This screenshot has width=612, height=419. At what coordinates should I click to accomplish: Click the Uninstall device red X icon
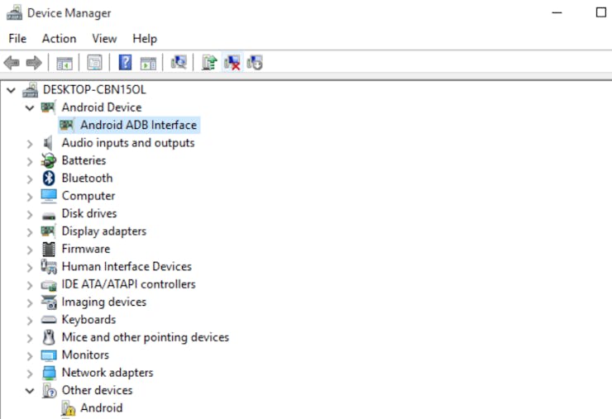pyautogui.click(x=232, y=63)
